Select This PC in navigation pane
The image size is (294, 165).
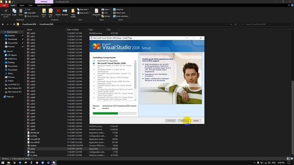[x=10, y=51]
